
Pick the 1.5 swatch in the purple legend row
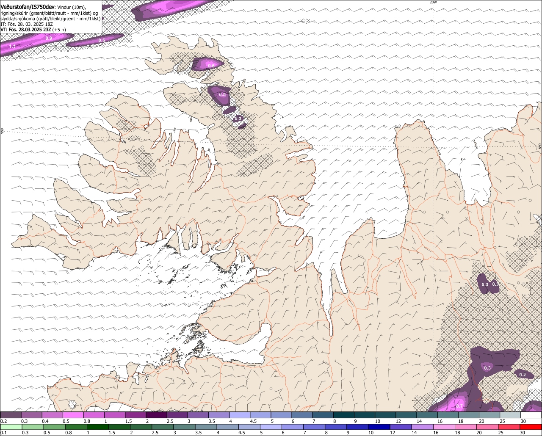[135, 415]
